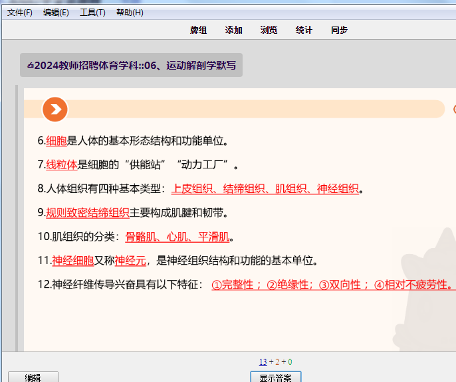456x382 pixels.
Task: Click red text ②绝缘性 in item 12
Action: click(x=288, y=285)
